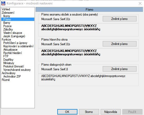Screen dimensions: 144x115
Task: Select Ikony in the settings tree
Action: coord(7,16)
